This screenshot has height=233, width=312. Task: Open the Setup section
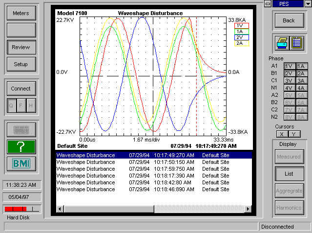(21, 64)
